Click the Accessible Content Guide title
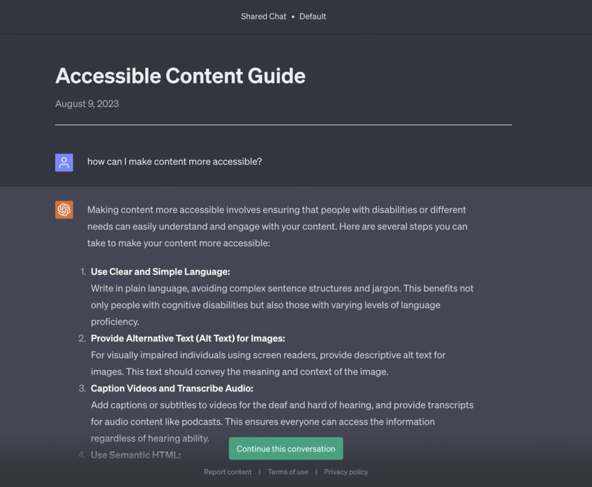This screenshot has width=592, height=487. [180, 76]
